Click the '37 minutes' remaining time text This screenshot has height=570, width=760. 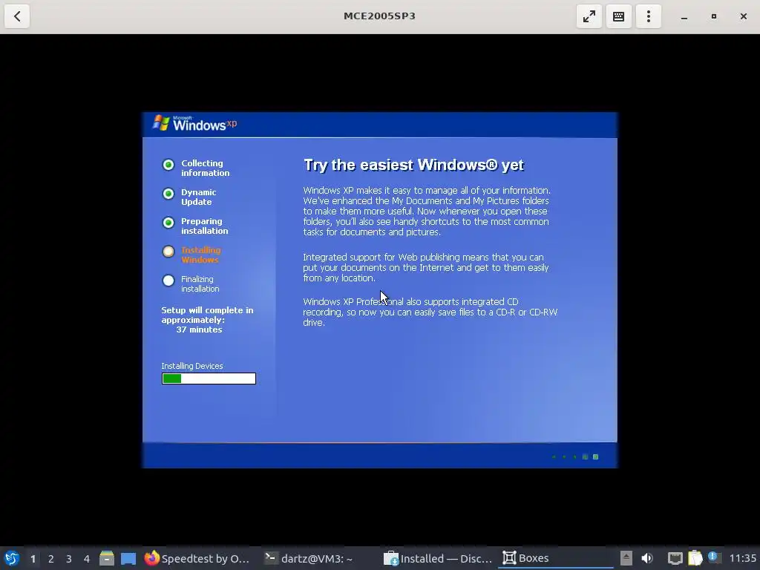click(x=199, y=330)
